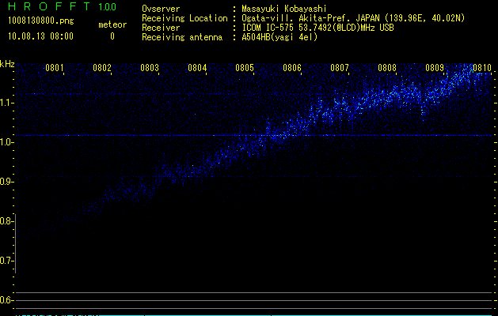
Task: Select the 'Ovserver' field label
Action: (161, 9)
